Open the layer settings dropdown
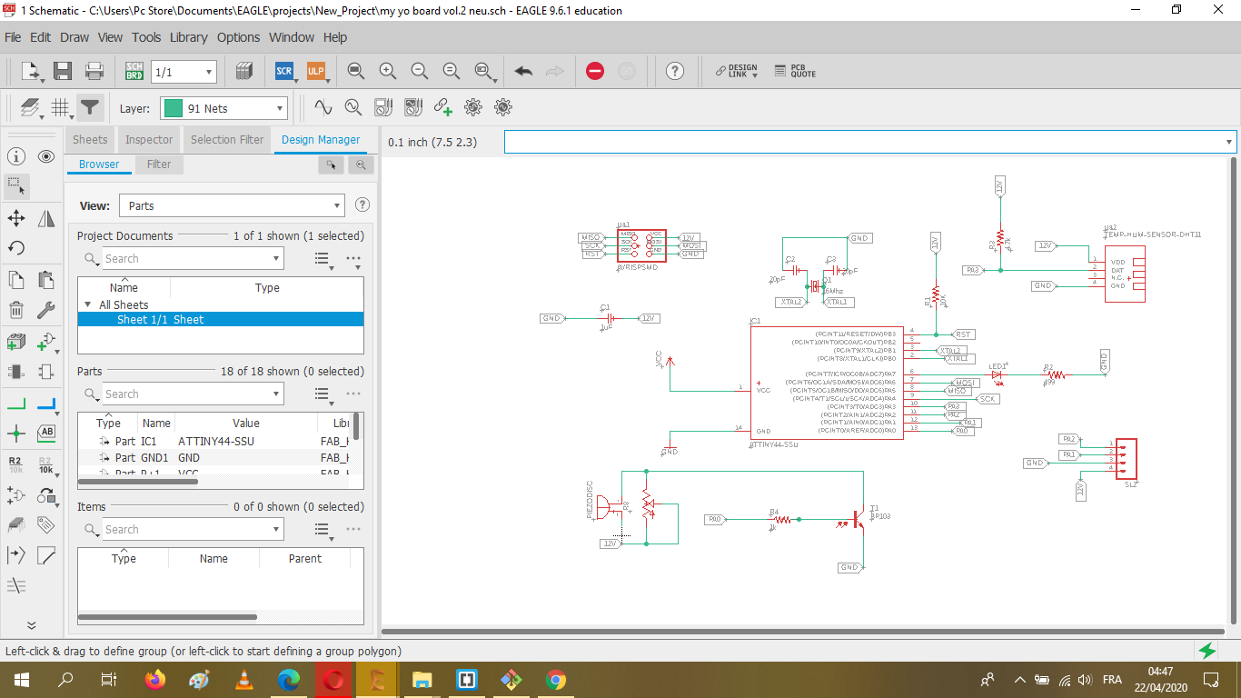Viewport: 1241px width, 698px height. click(x=32, y=107)
